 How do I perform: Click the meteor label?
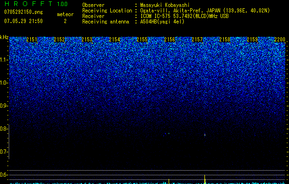[65, 14]
